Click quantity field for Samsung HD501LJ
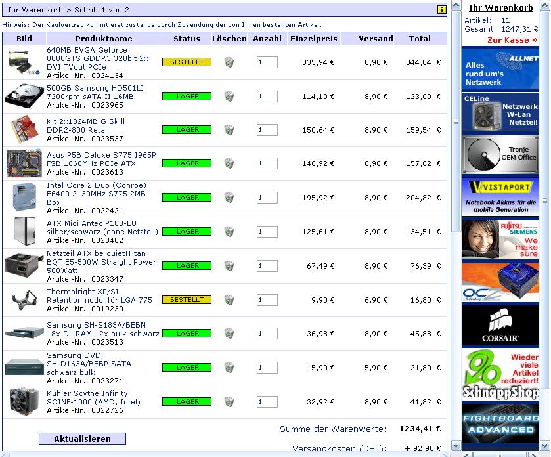Screen dimensions: 551x457 (267, 97)
